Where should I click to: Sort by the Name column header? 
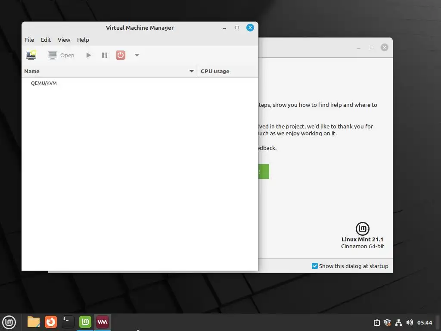pos(110,71)
